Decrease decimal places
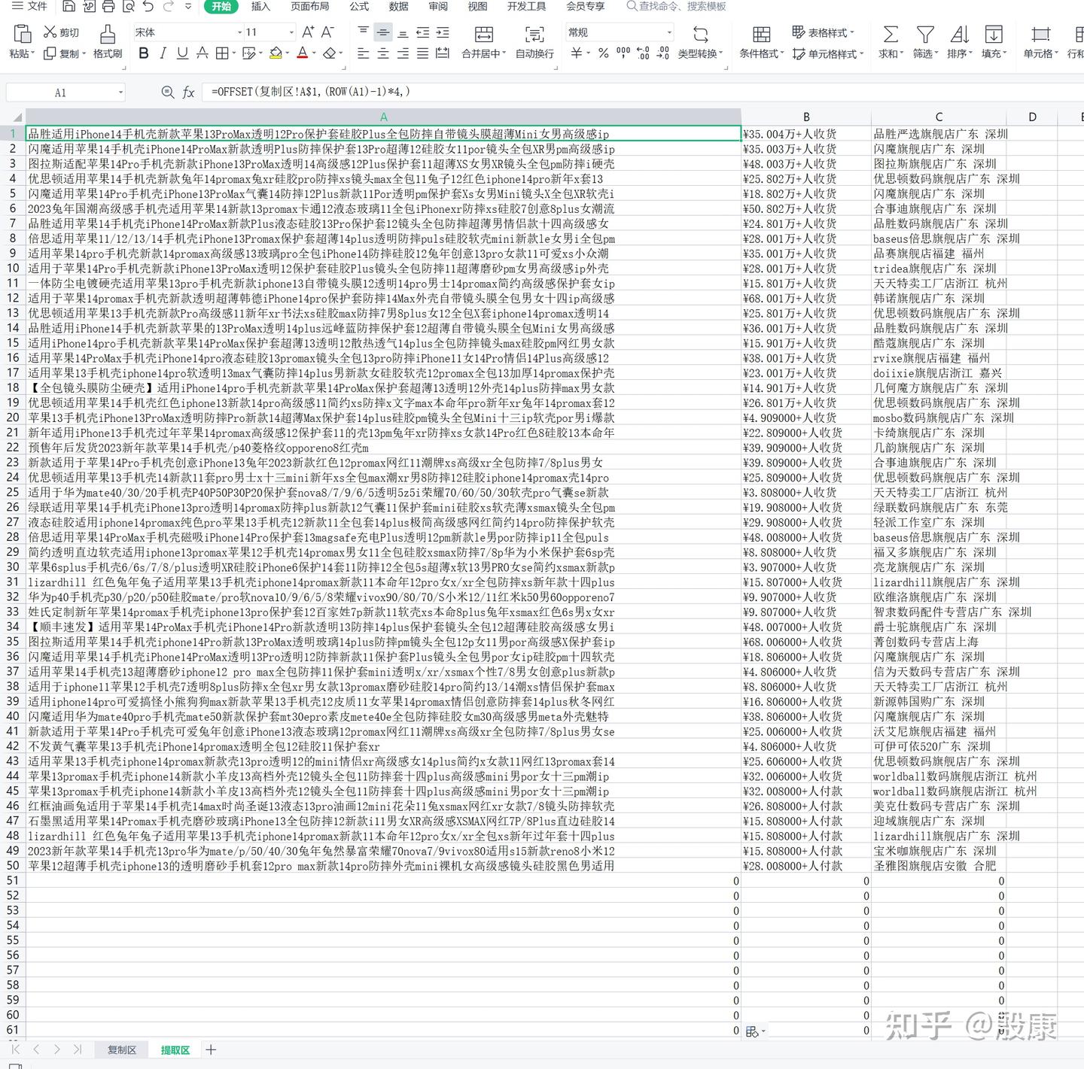Image resolution: width=1084 pixels, height=1069 pixels. (662, 53)
